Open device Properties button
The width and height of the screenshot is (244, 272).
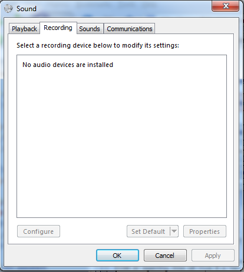[205, 231]
